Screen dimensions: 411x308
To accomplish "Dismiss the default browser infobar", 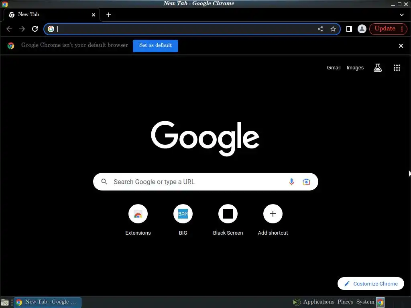I will point(401,46).
